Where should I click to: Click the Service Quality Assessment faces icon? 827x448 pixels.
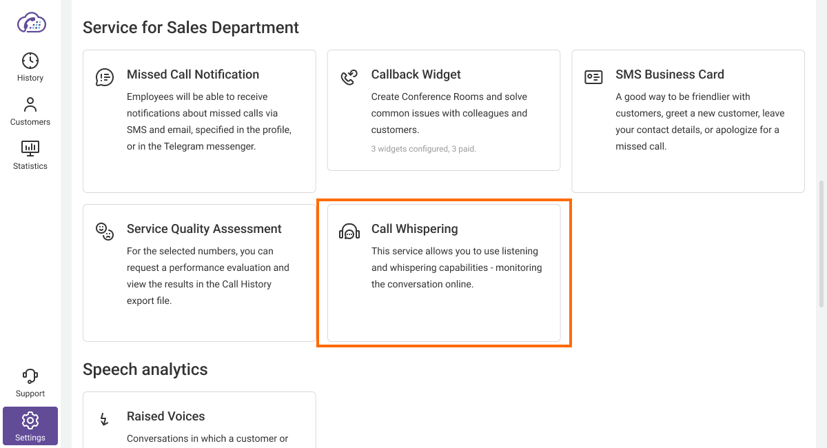tap(105, 232)
